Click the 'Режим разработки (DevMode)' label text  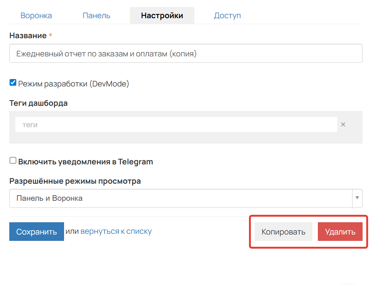pyautogui.click(x=74, y=84)
